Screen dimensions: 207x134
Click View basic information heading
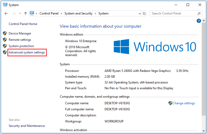pyautogui.click(x=101, y=26)
